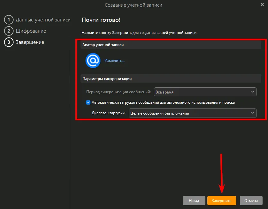Uncheck automatic message download checkbox
The image size is (268, 209).
(88, 102)
